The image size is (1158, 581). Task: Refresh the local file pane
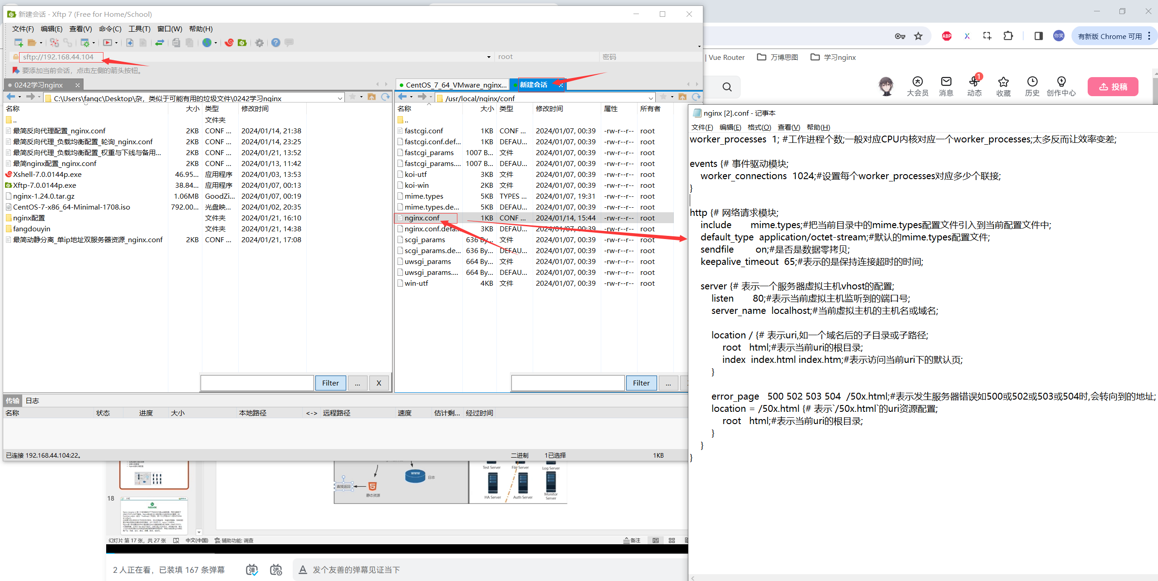tap(385, 97)
